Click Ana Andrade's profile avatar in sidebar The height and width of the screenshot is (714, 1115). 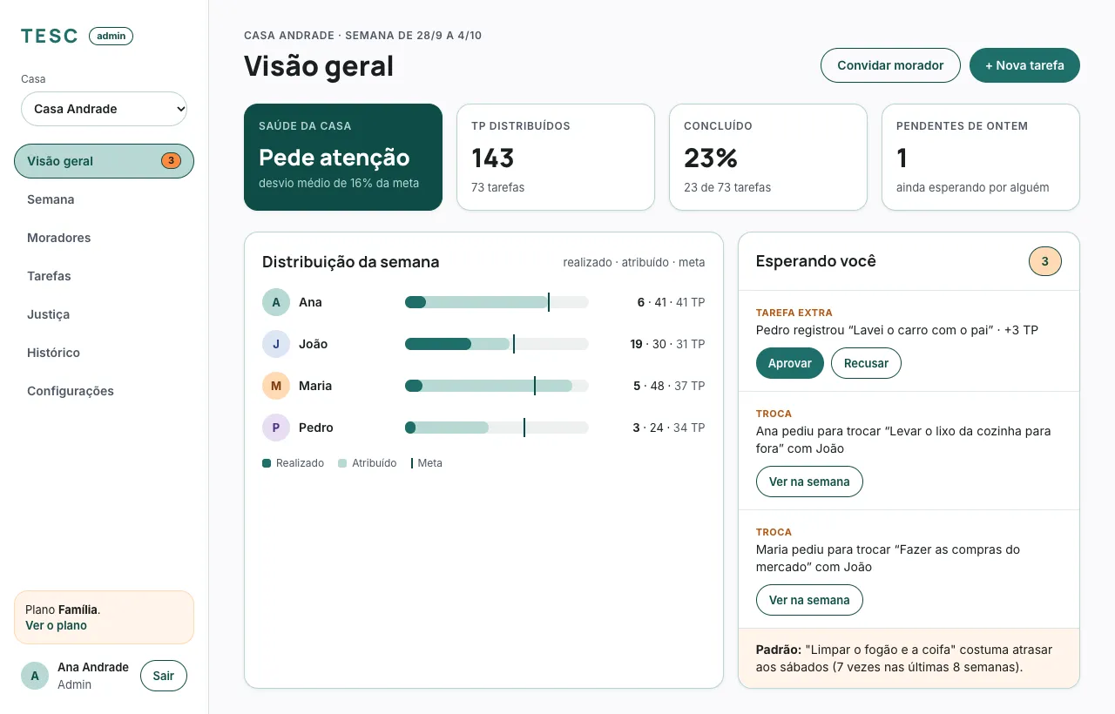click(x=35, y=676)
